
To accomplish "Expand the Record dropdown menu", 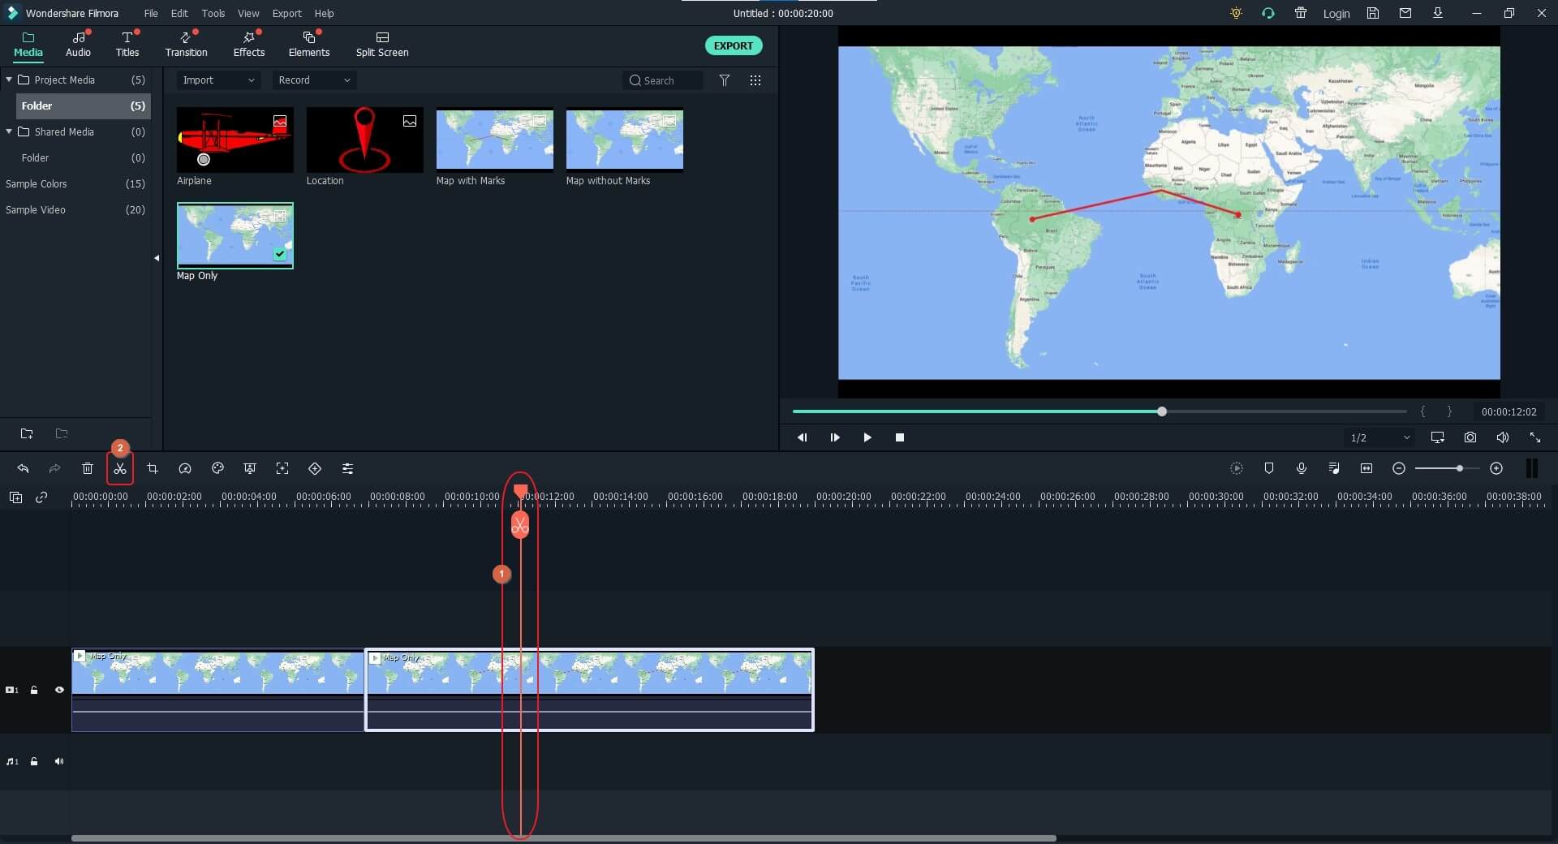I will point(312,80).
